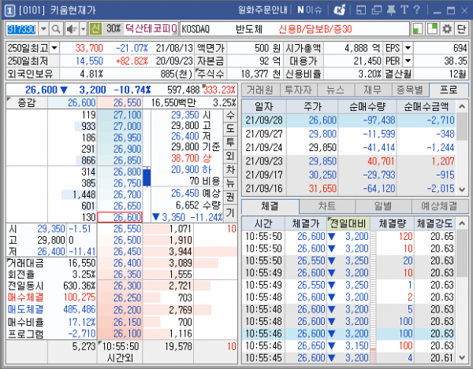The width and height of the screenshot is (473, 369).
Task: Open help with the question mark icon
Action: pyautogui.click(x=416, y=10)
